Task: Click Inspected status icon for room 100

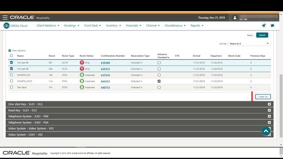Action: tap(82, 75)
